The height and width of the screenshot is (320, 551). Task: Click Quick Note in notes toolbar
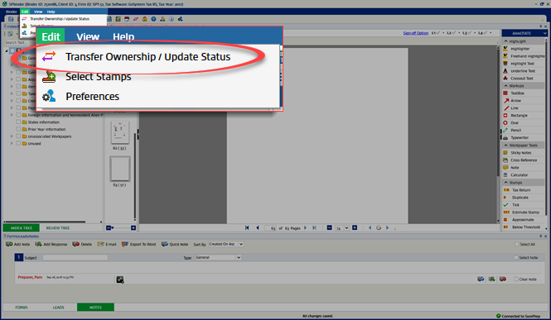175,244
